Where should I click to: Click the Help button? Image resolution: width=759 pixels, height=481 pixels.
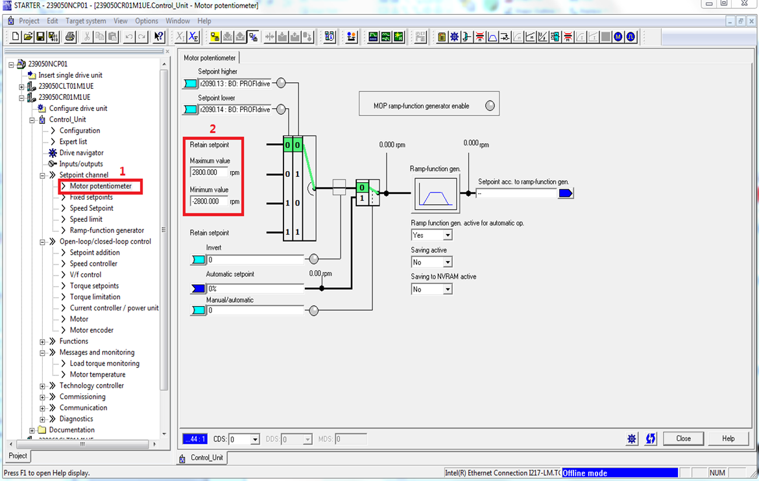point(728,439)
